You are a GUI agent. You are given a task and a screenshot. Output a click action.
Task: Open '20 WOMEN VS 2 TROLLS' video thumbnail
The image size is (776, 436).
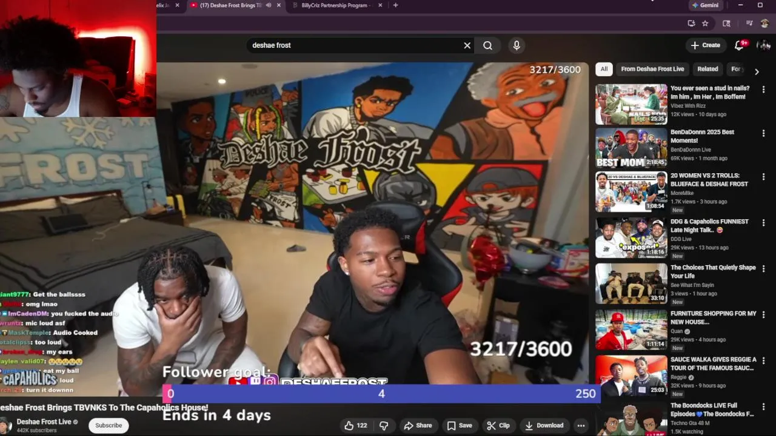tap(631, 192)
